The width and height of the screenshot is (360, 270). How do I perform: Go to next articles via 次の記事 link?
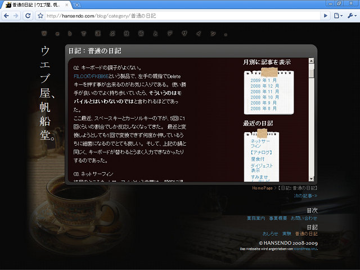tap(305, 196)
